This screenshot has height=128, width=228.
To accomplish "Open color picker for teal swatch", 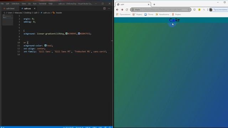I will point(46,46).
